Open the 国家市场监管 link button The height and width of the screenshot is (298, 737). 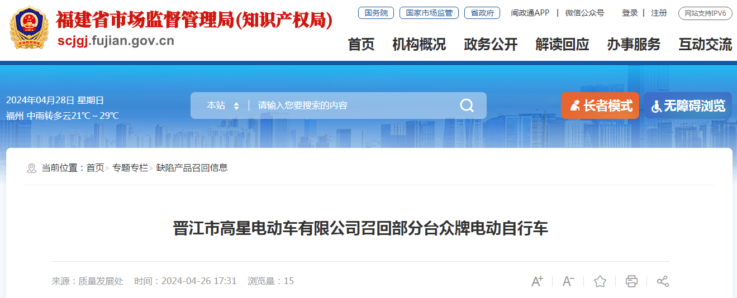[x=429, y=13]
